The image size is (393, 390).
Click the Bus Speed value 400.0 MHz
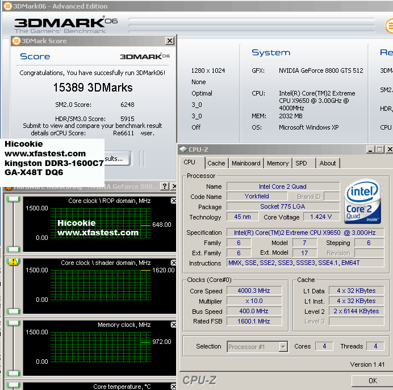click(254, 311)
